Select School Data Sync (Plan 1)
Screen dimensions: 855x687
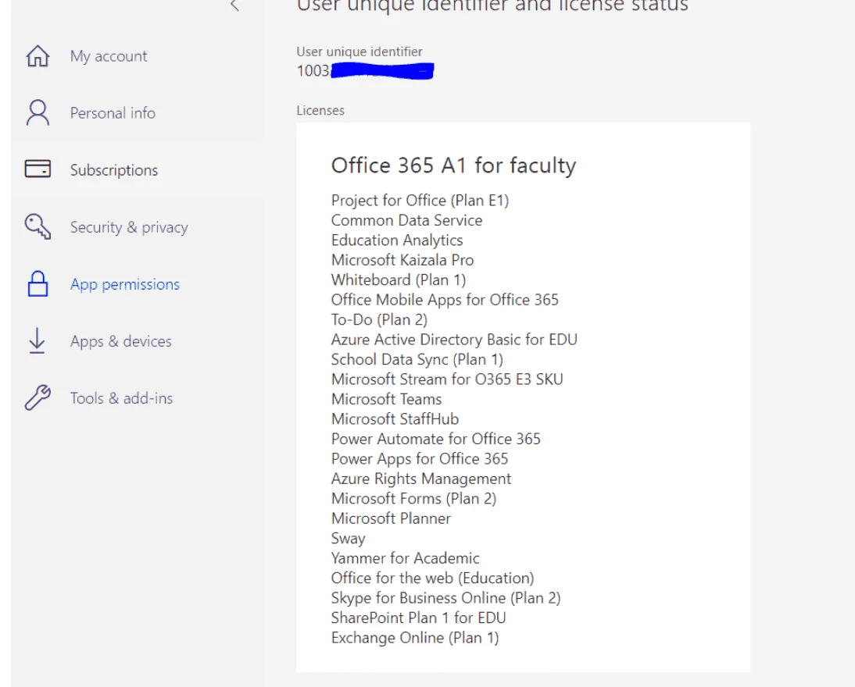[417, 360]
